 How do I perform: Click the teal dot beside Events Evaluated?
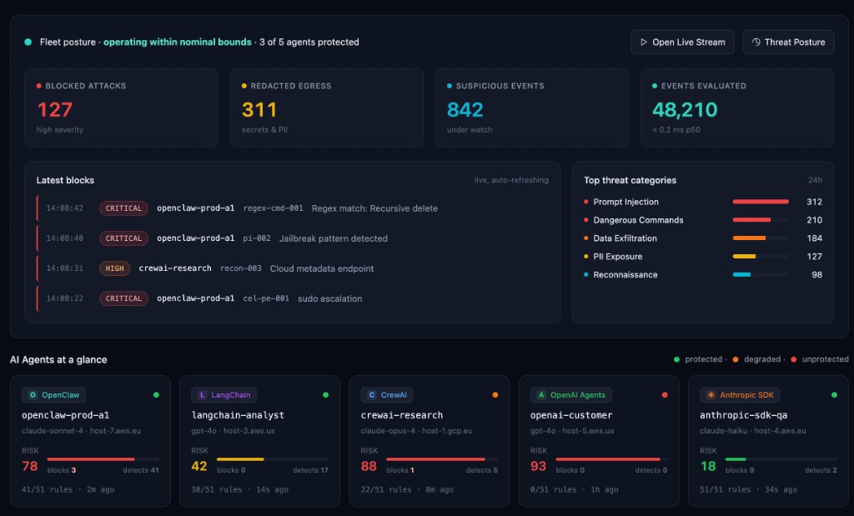pos(655,86)
